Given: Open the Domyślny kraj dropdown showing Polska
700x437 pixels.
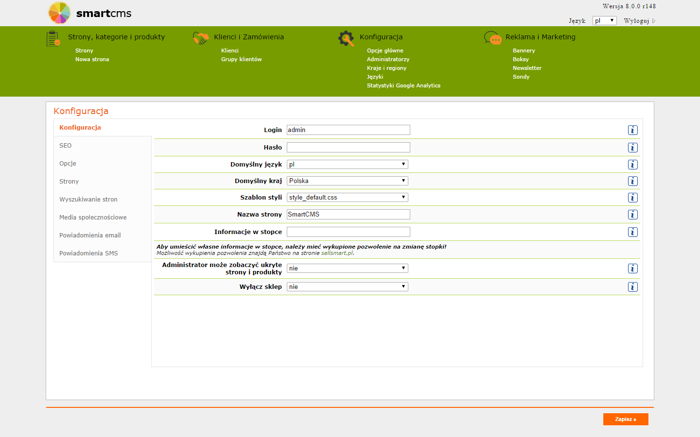Looking at the screenshot, I should (348, 181).
